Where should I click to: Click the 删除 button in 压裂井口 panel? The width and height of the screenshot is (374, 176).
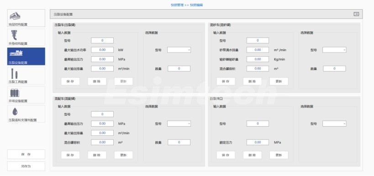253,155
